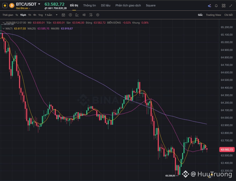Click the BIẾN ĐỘNG value -0,02%

point(127,23)
